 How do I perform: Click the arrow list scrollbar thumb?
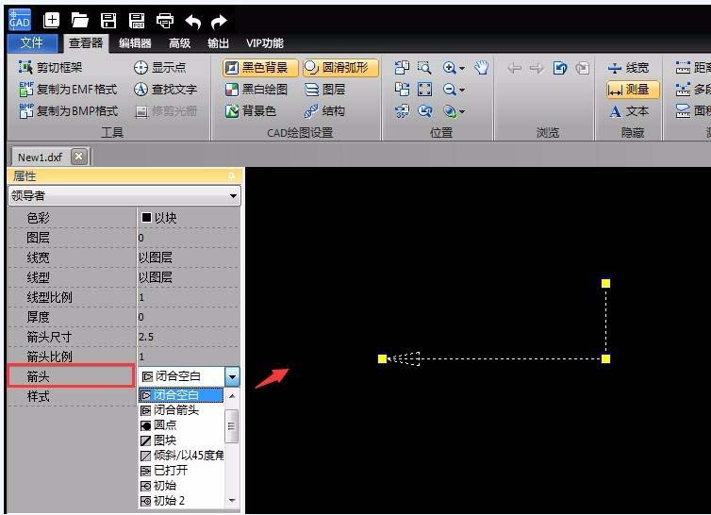click(232, 426)
